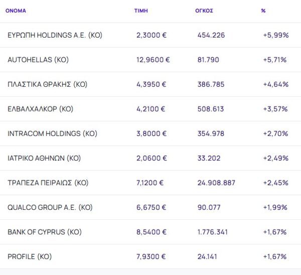
Task: Select ΠΛΑΣΤΙΚΑ ΘΡΑΚΗΣ (ΚΟ) stock
Action: pos(48,84)
